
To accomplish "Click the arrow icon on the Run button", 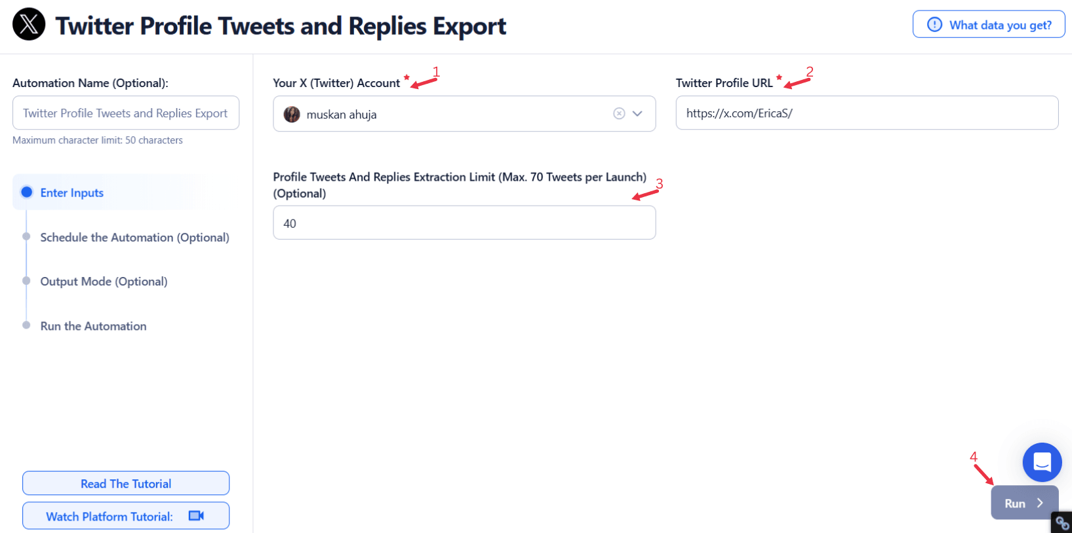I will click(x=1040, y=503).
